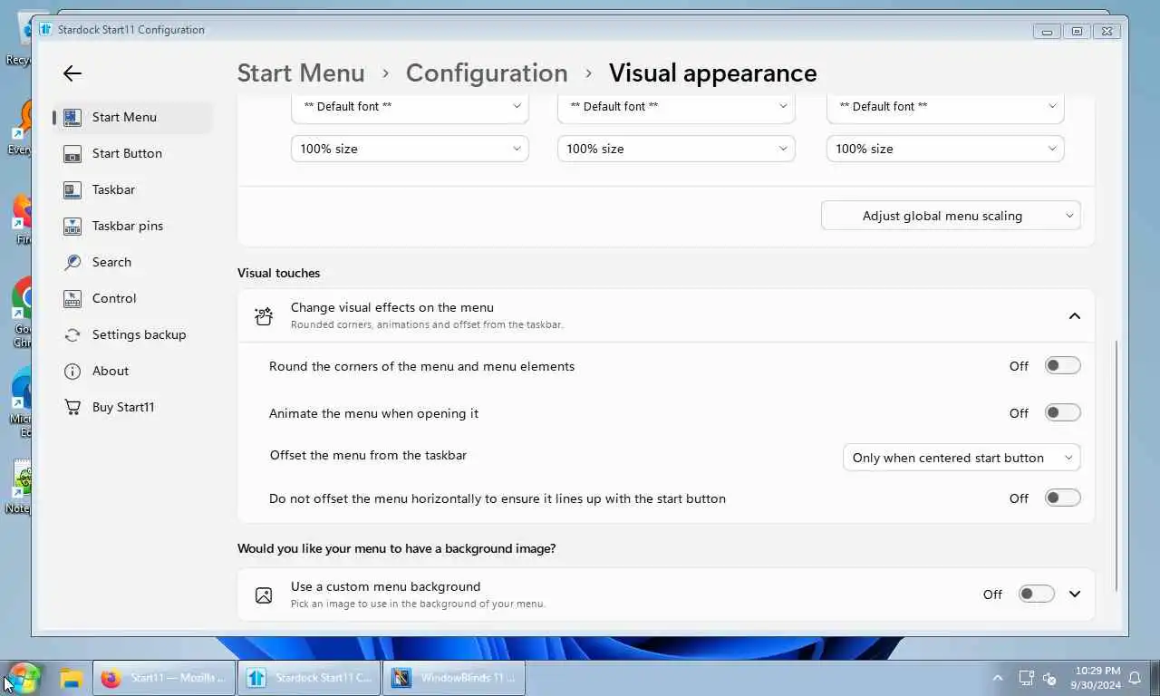
Task: Click the Search magnifier icon in sidebar
Action: (72, 262)
